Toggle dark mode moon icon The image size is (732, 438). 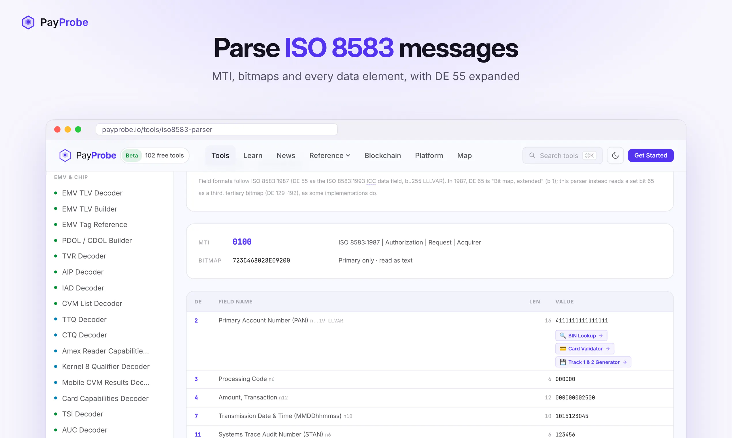(x=615, y=155)
